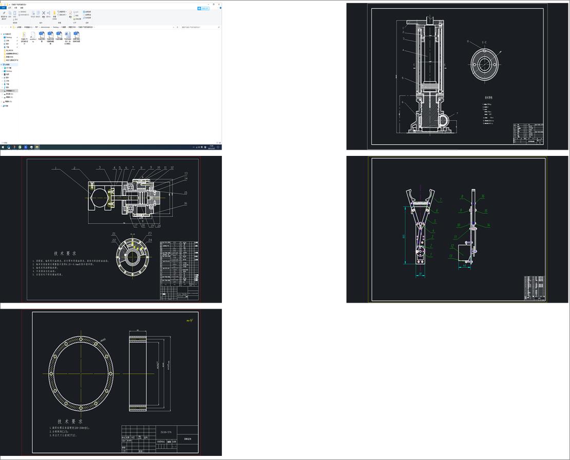Click the black X Delete ribbon icon

pos(44,13)
